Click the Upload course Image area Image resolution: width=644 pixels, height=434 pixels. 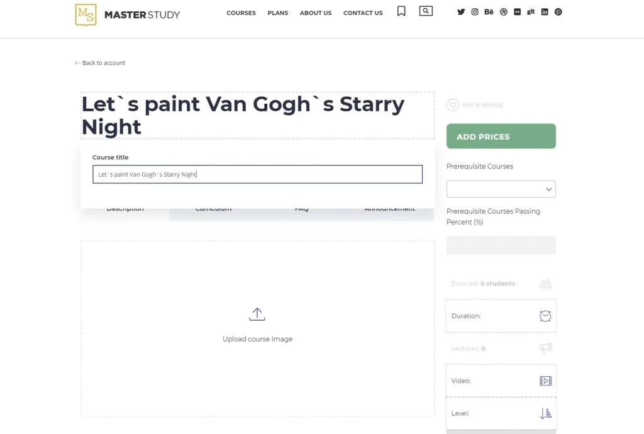[257, 327]
